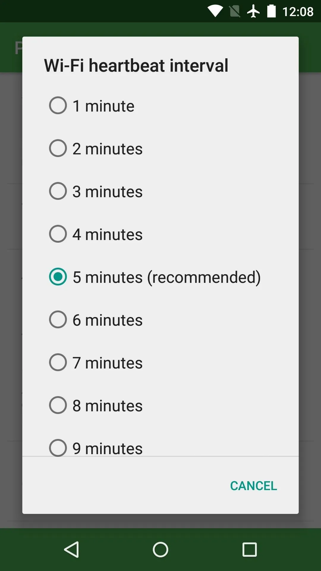321x571 pixels.
Task: Pick the 8 minutes option
Action: click(160, 406)
